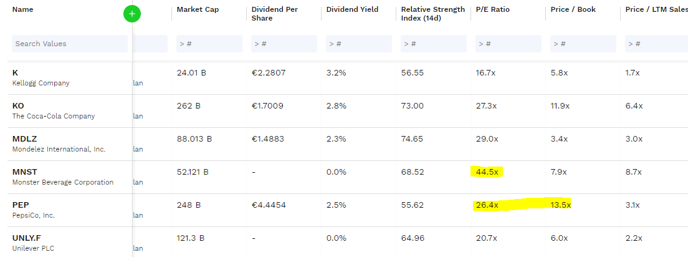Open Monster Beverage Corporation details

click(63, 182)
